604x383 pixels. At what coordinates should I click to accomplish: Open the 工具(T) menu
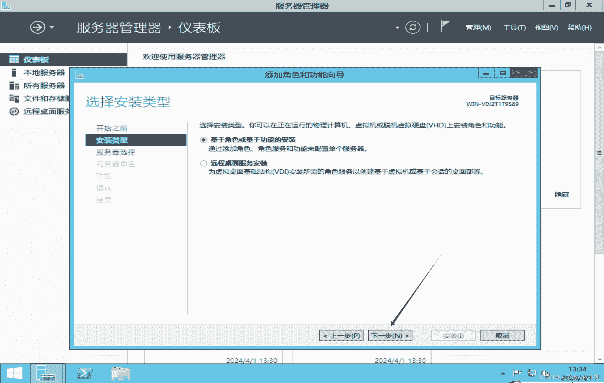coord(514,27)
